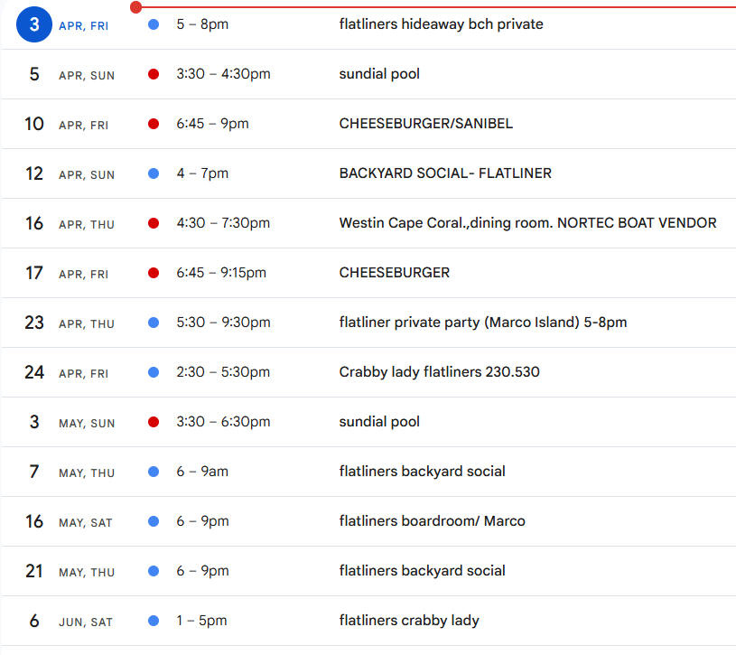Click blue dot next to 4 – 7pm
This screenshot has width=736, height=655.
click(x=154, y=173)
